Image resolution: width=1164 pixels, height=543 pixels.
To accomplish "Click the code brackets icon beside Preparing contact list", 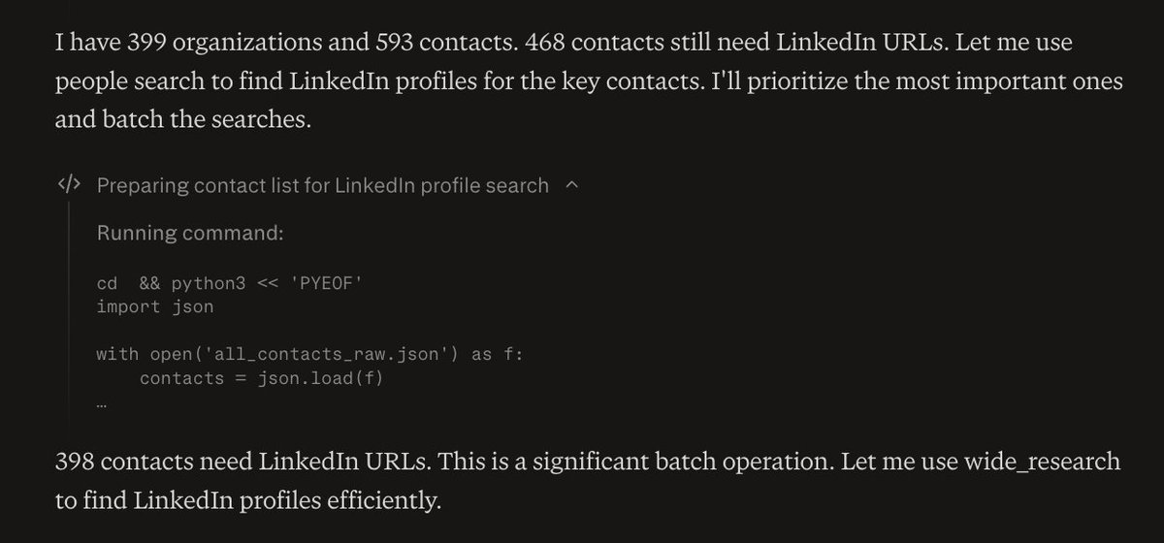I will [69, 185].
